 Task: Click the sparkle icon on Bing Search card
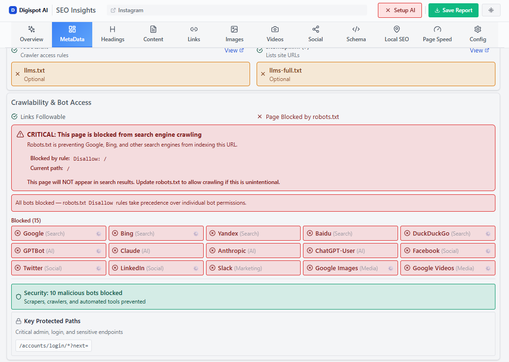click(196, 234)
